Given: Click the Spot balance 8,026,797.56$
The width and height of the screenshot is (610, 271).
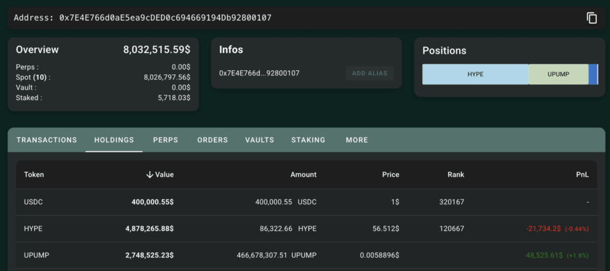Looking at the screenshot, I should click(x=167, y=77).
